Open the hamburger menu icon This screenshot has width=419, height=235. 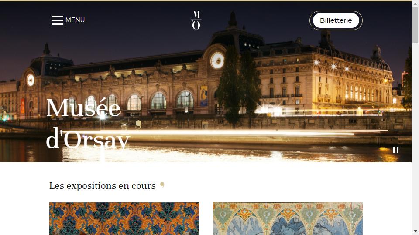tap(58, 20)
